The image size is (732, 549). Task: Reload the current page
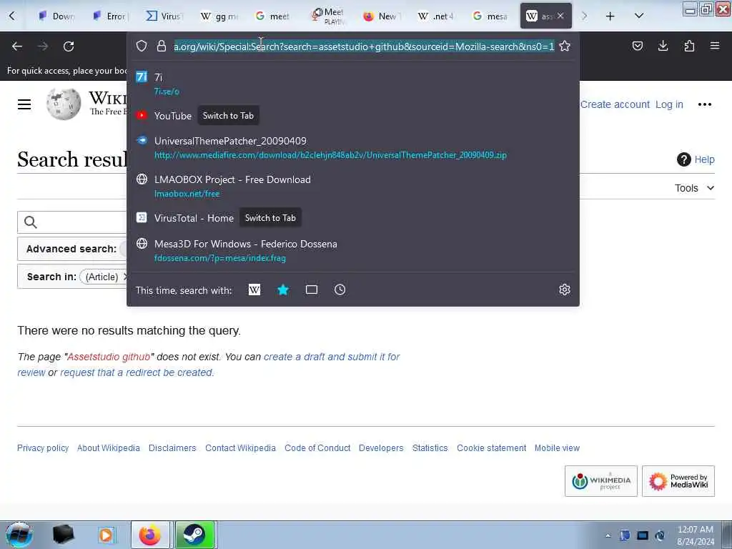(69, 46)
